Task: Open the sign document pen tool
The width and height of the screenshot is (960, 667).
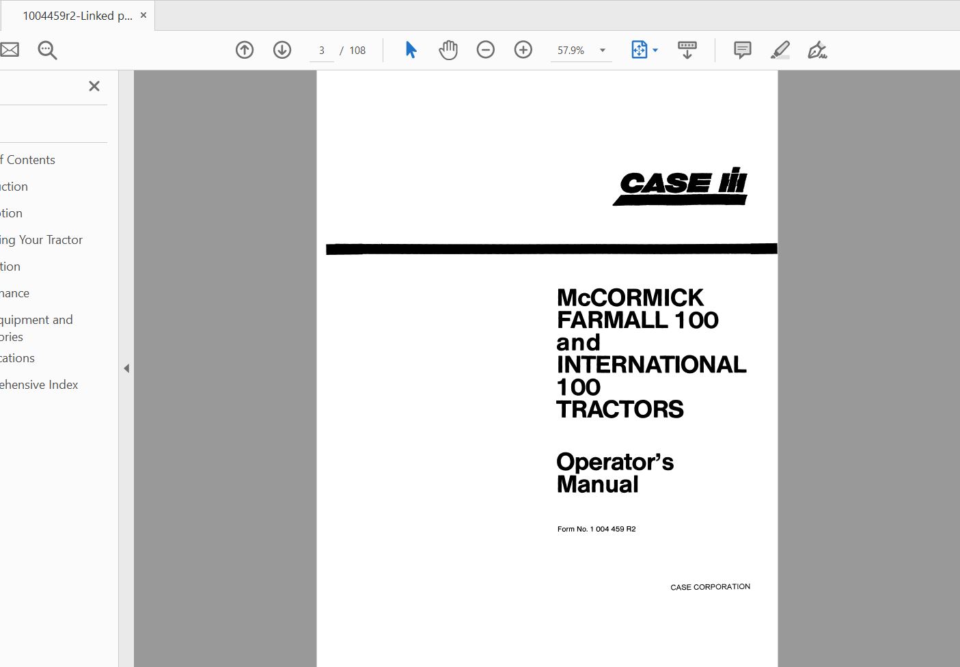Action: (x=817, y=50)
